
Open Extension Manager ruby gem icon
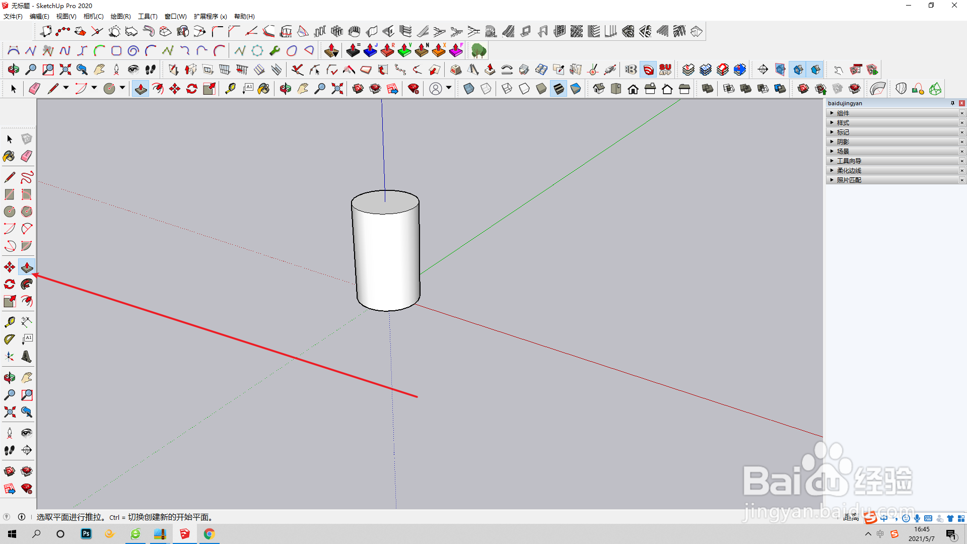coord(413,89)
